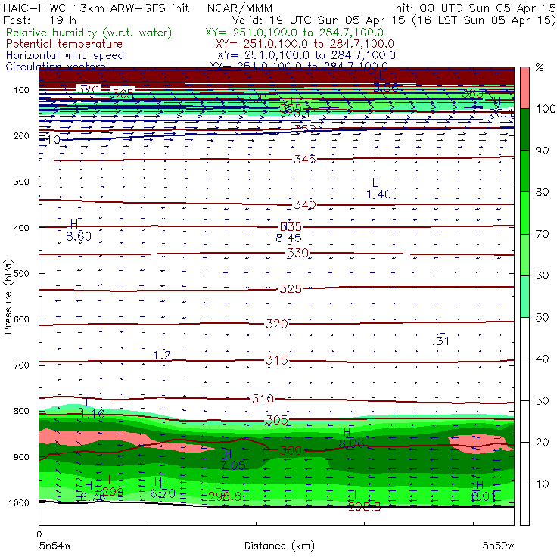The height and width of the screenshot is (560, 560).
Task: Click the 'L 1.40' wind speed minimum label
Action: (x=378, y=189)
